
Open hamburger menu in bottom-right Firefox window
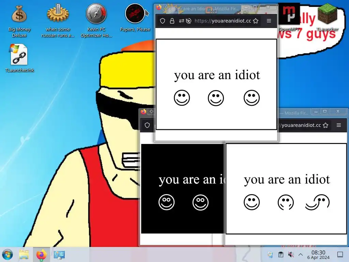click(x=339, y=125)
